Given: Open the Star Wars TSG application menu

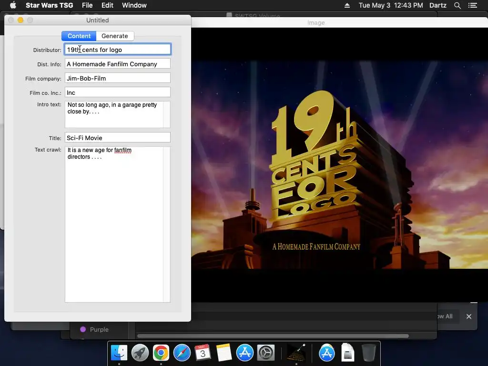Looking at the screenshot, I should pyautogui.click(x=49, y=5).
